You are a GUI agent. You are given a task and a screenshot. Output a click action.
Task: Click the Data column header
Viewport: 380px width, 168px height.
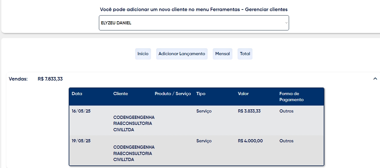coord(77,94)
